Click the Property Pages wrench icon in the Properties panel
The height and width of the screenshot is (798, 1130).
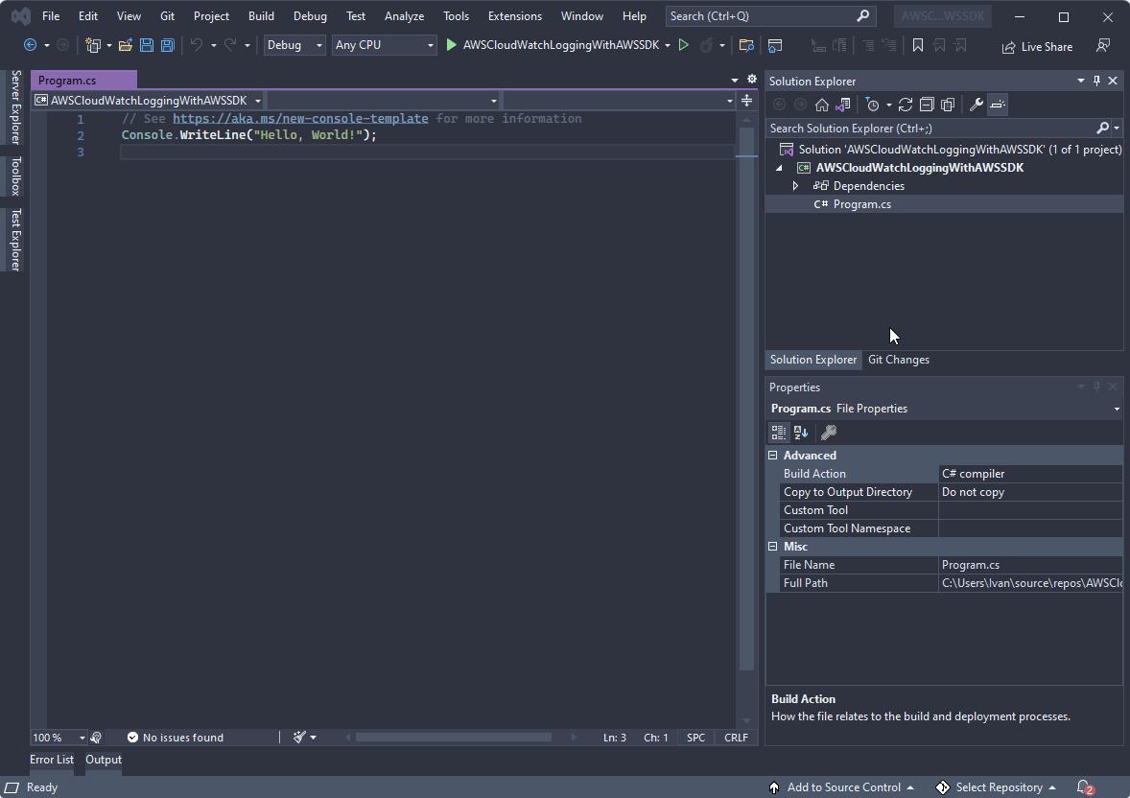pos(829,433)
